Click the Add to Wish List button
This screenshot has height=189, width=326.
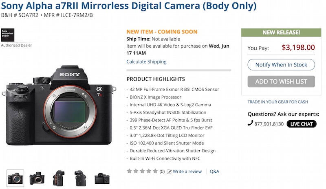[x=281, y=81]
